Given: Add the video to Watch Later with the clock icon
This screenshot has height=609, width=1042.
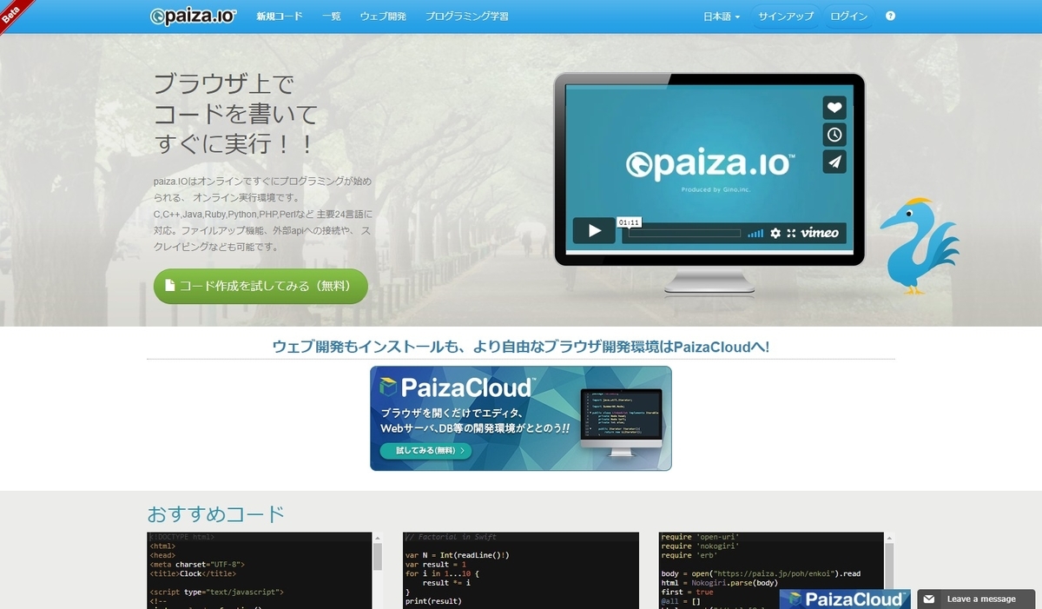Looking at the screenshot, I should [834, 135].
